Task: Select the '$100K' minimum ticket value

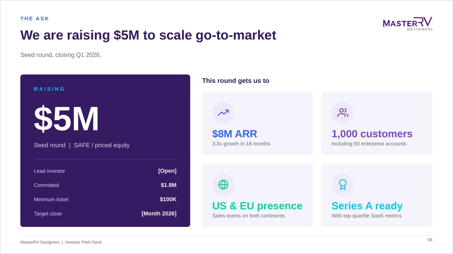Action: tap(168, 199)
